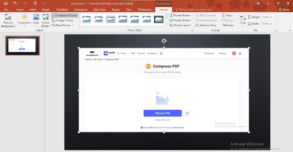This screenshot has height=152, width=293.
Task: Click the Width value field
Action: pos(267,24)
